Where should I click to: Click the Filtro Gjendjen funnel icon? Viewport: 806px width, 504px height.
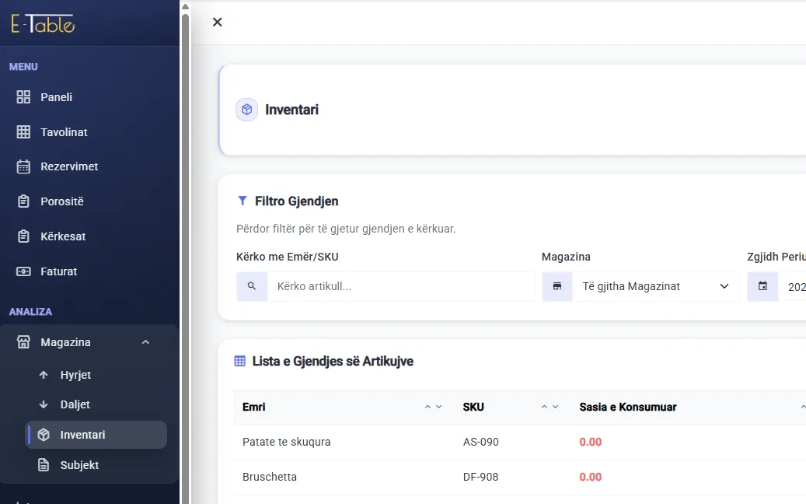pos(242,201)
